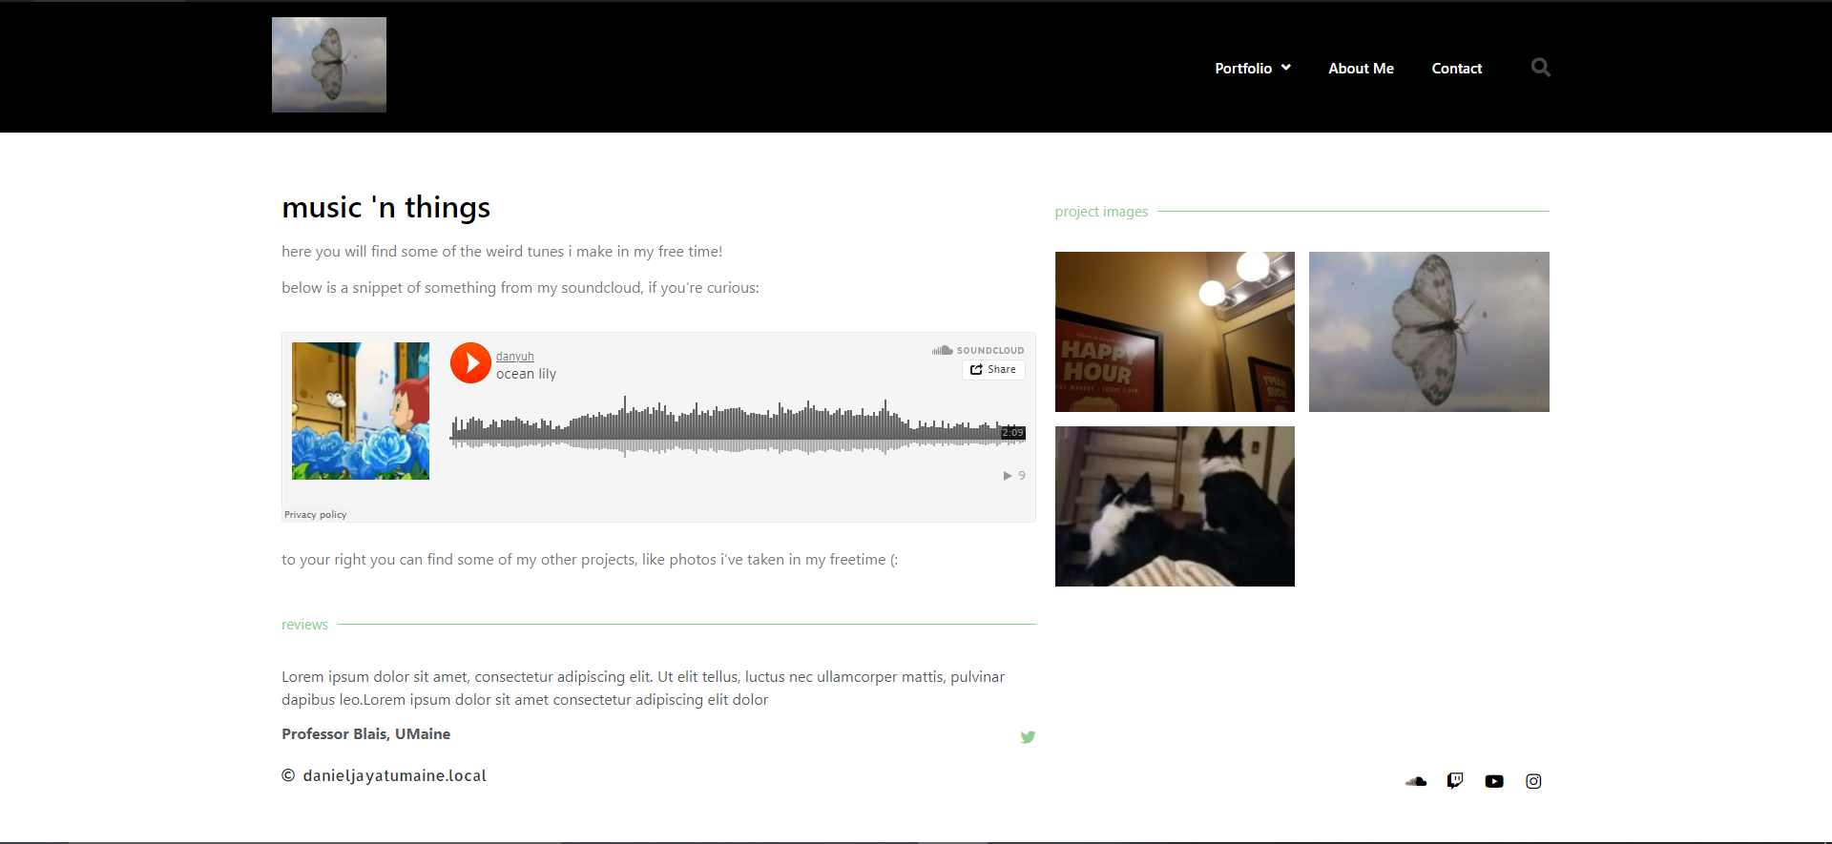Open the Instagram footer social icon
Image resolution: width=1832 pixels, height=844 pixels.
point(1533,781)
